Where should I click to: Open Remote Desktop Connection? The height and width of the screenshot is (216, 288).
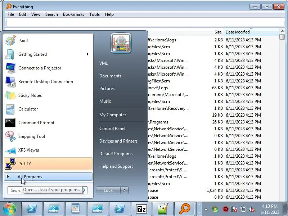point(48,82)
